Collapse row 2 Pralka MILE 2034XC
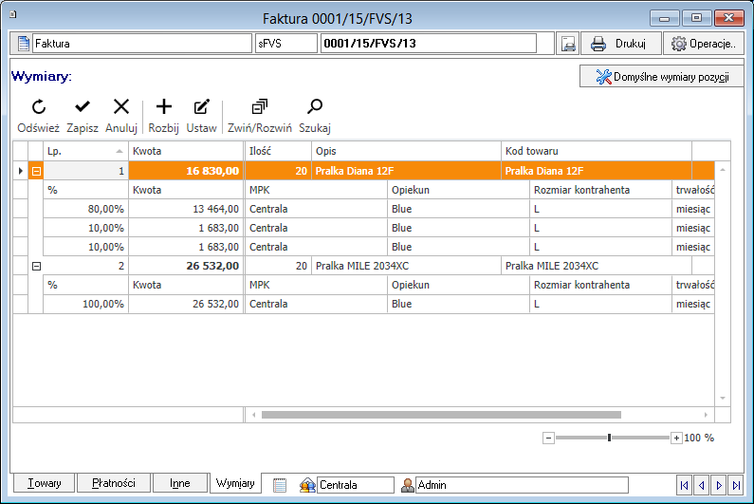Image resolution: width=754 pixels, height=504 pixels. tap(37, 266)
